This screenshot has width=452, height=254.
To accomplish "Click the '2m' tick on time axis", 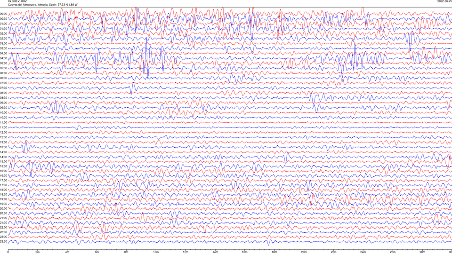I will click(x=38, y=252).
